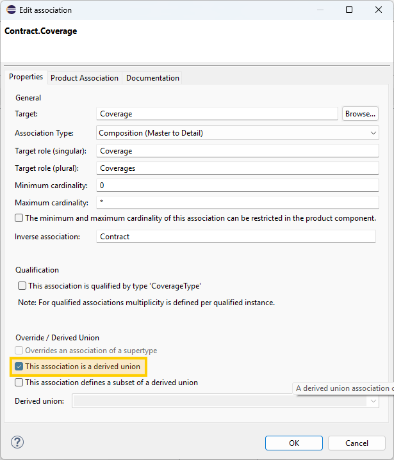The image size is (394, 460).
Task: Click the help question mark icon
Action: point(17,442)
